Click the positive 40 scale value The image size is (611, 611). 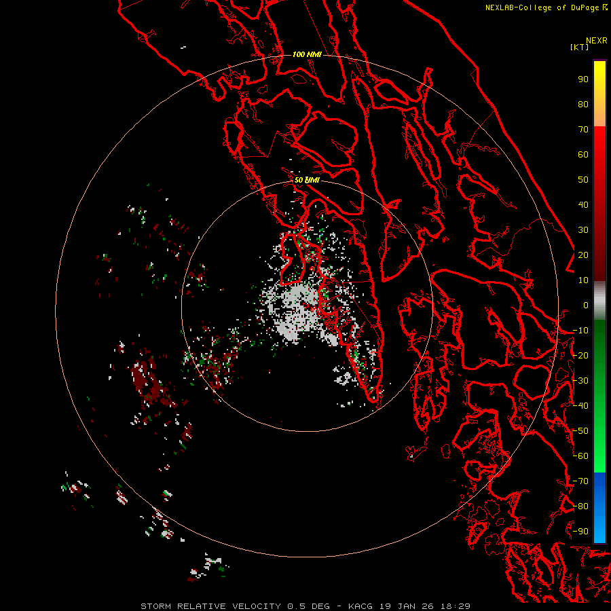[x=583, y=204]
